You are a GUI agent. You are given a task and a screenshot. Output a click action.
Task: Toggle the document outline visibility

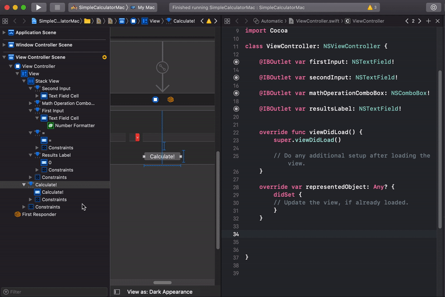click(x=117, y=291)
